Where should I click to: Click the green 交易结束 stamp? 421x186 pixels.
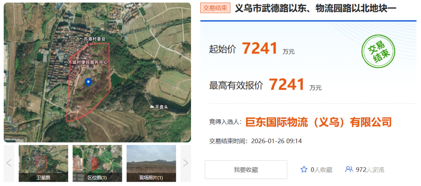click(379, 52)
